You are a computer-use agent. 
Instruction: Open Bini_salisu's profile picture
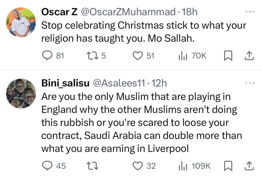pos(21,94)
